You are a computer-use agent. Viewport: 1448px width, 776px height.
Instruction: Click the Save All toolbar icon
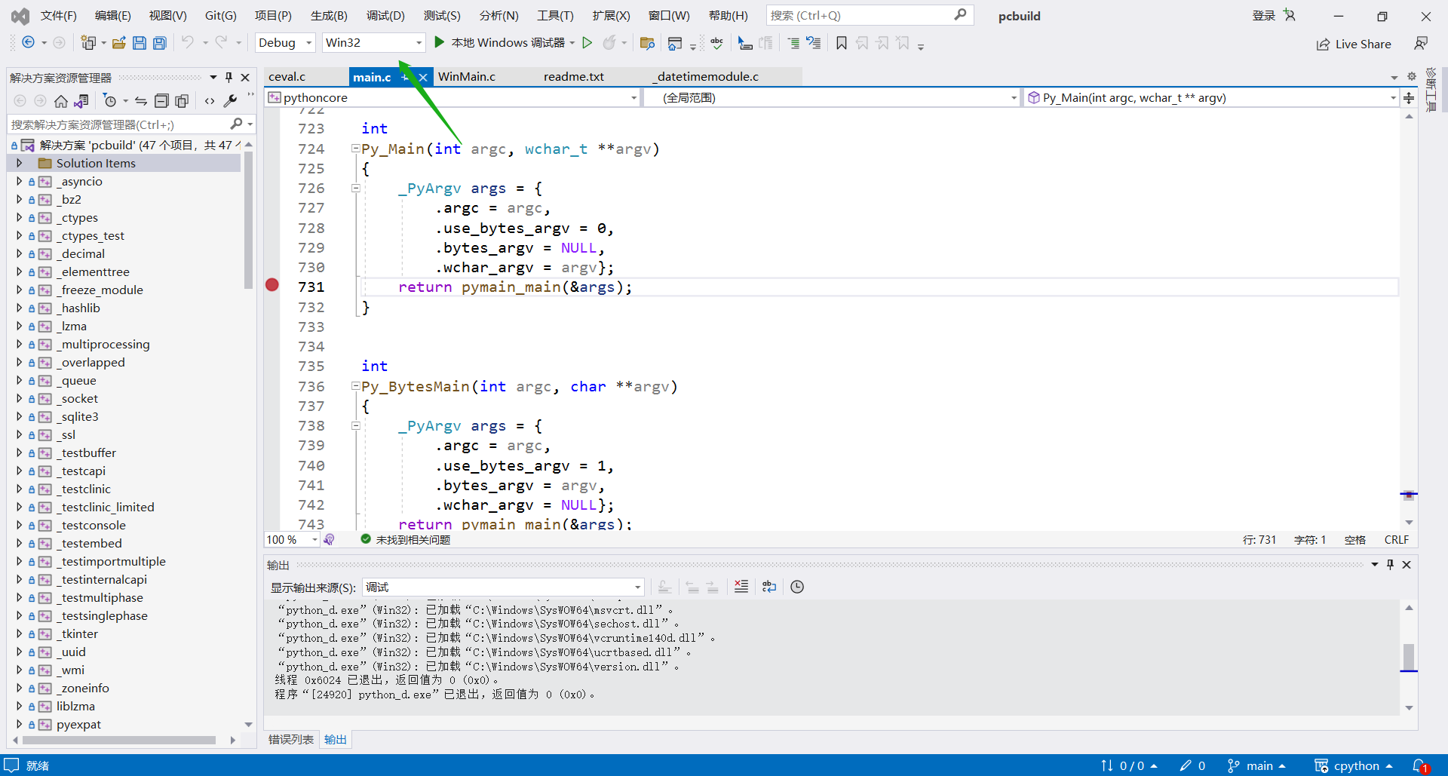160,43
